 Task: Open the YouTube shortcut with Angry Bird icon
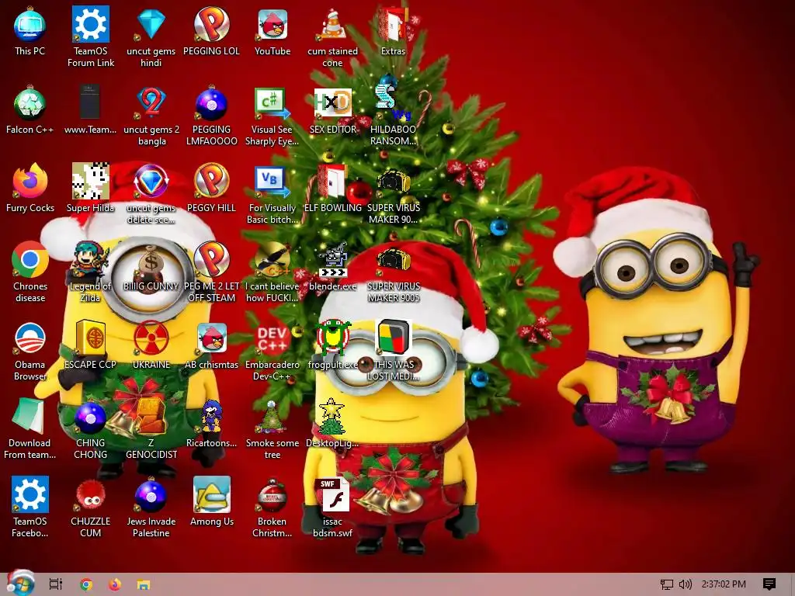(x=273, y=31)
